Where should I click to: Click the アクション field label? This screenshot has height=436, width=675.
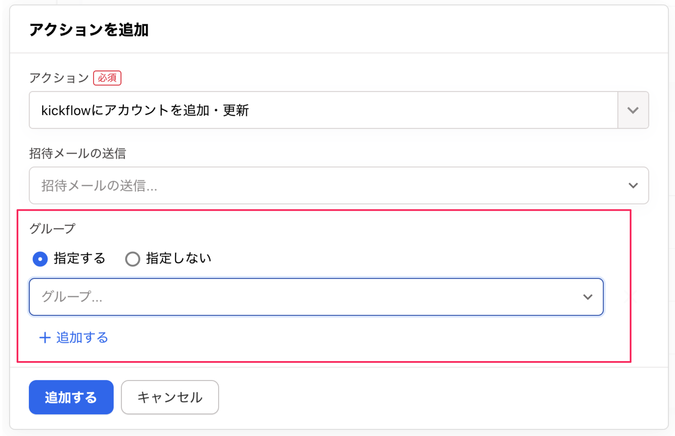pyautogui.click(x=59, y=78)
